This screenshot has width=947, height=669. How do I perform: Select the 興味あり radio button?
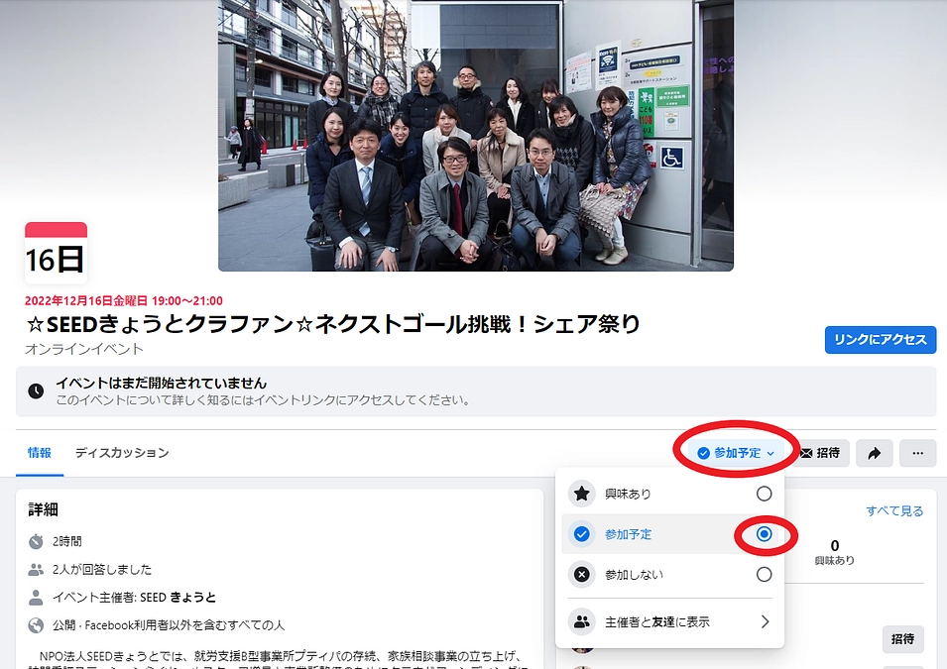[764, 493]
